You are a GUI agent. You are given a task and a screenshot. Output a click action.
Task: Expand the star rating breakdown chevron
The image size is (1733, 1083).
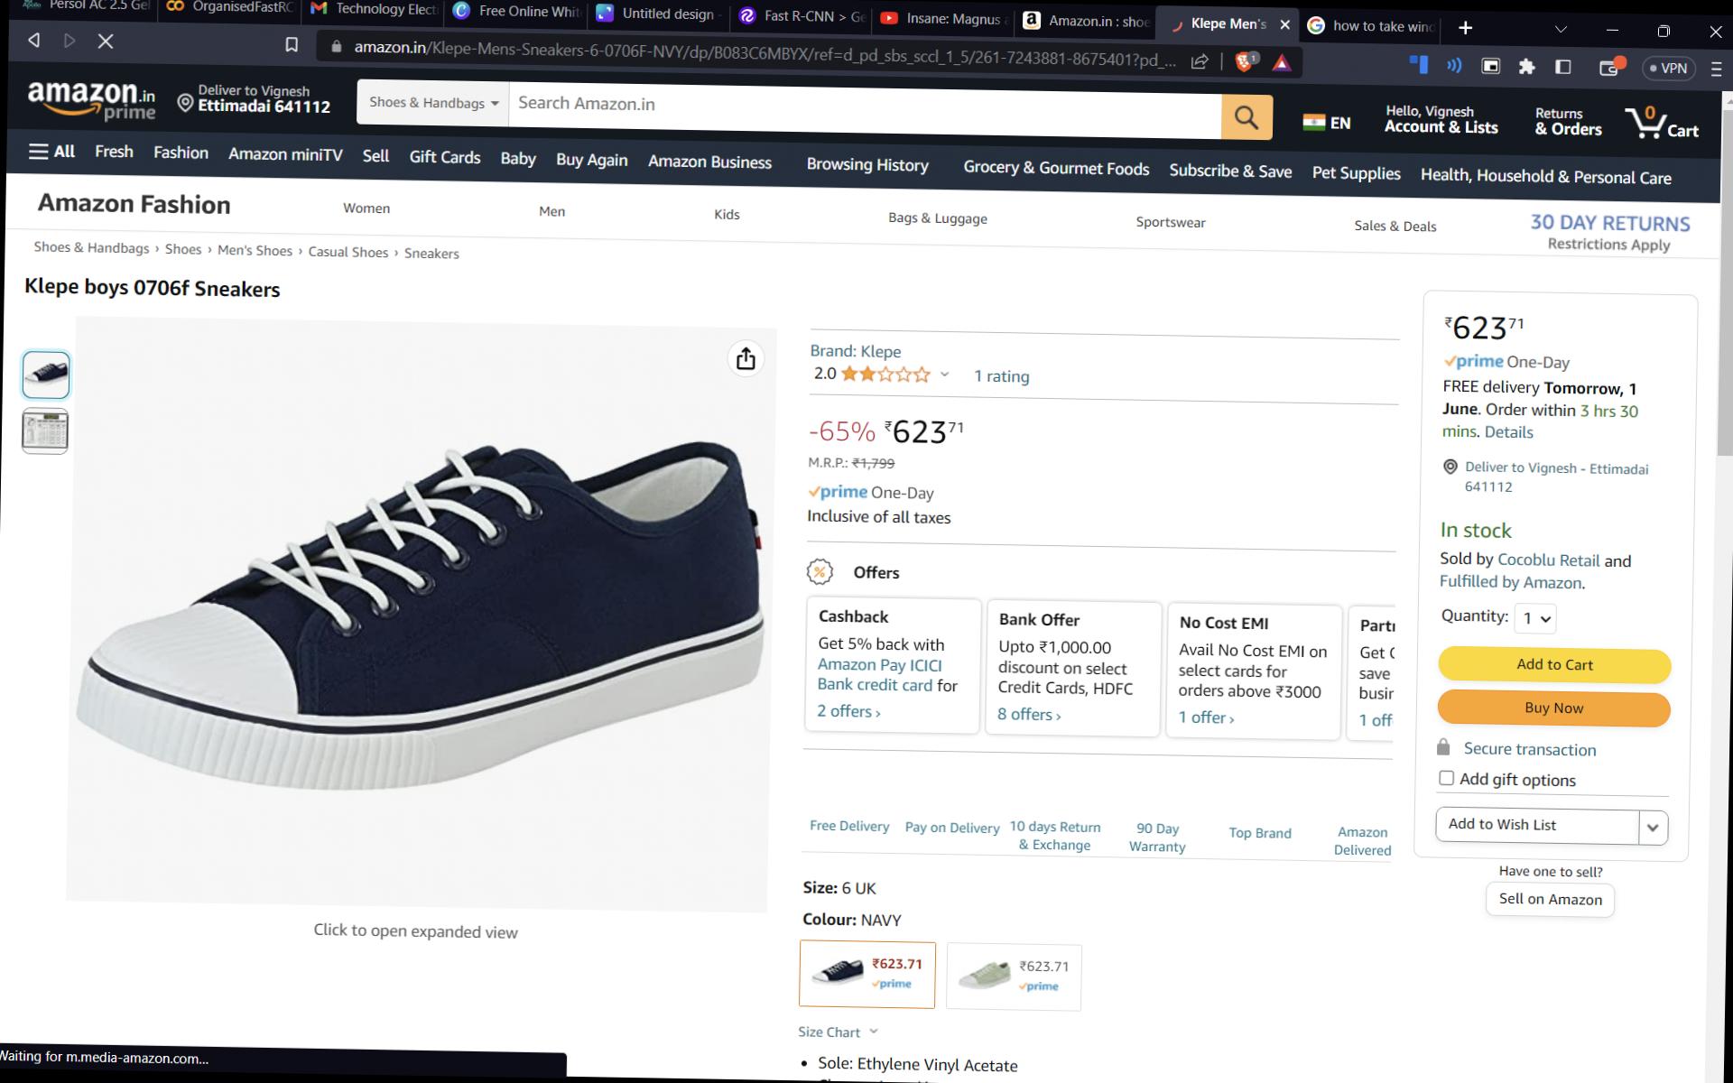click(944, 375)
